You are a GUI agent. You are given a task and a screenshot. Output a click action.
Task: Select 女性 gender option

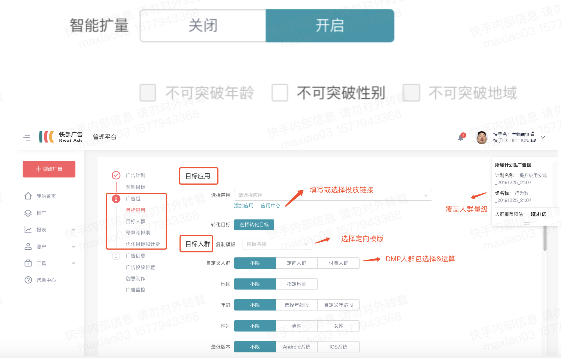[x=338, y=326]
